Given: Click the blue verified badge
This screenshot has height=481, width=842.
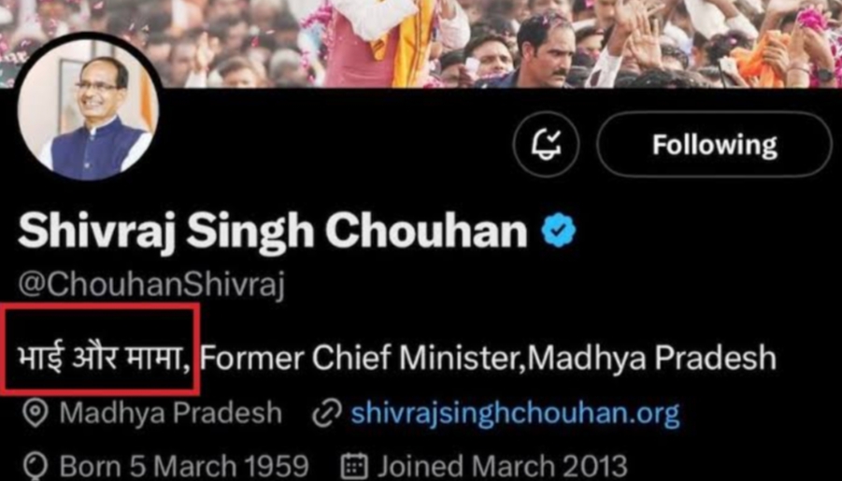Looking at the screenshot, I should [x=559, y=231].
